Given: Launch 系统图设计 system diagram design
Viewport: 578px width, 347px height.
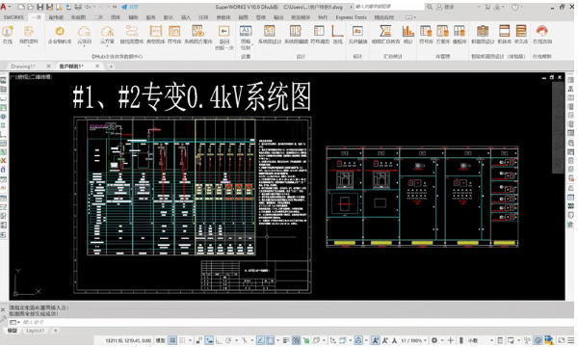Looking at the screenshot, I should click(x=270, y=35).
